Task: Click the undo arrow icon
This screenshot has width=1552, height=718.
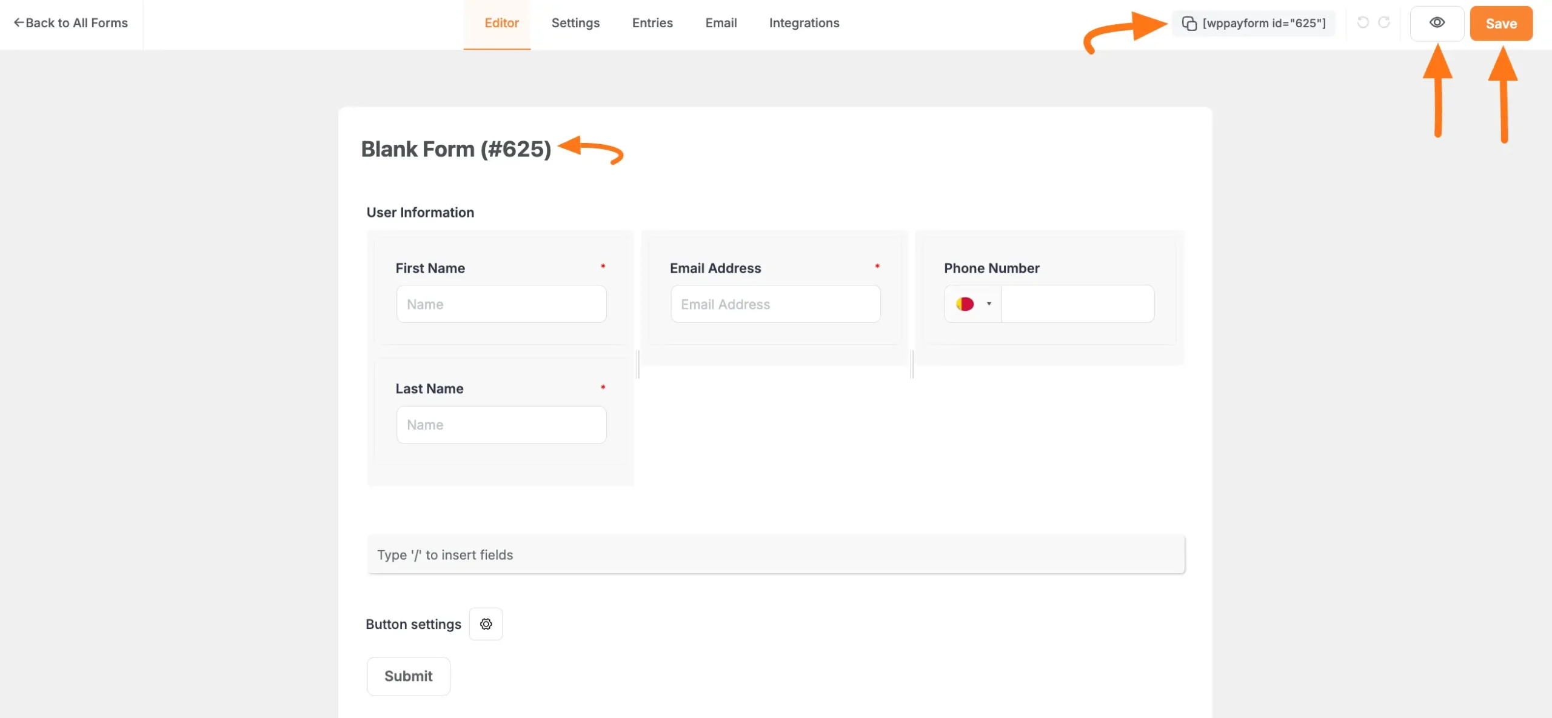Action: 1363,22
